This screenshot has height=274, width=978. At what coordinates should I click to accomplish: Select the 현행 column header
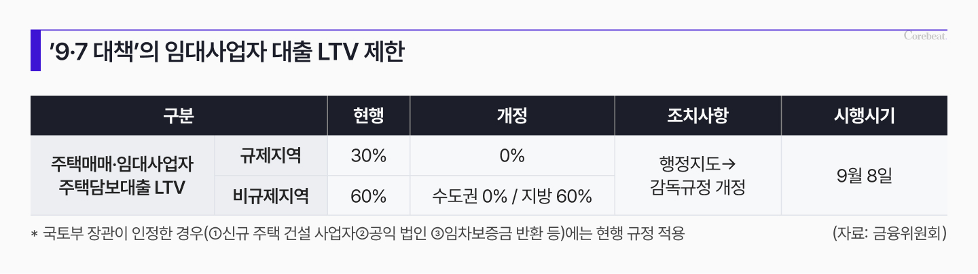point(369,116)
